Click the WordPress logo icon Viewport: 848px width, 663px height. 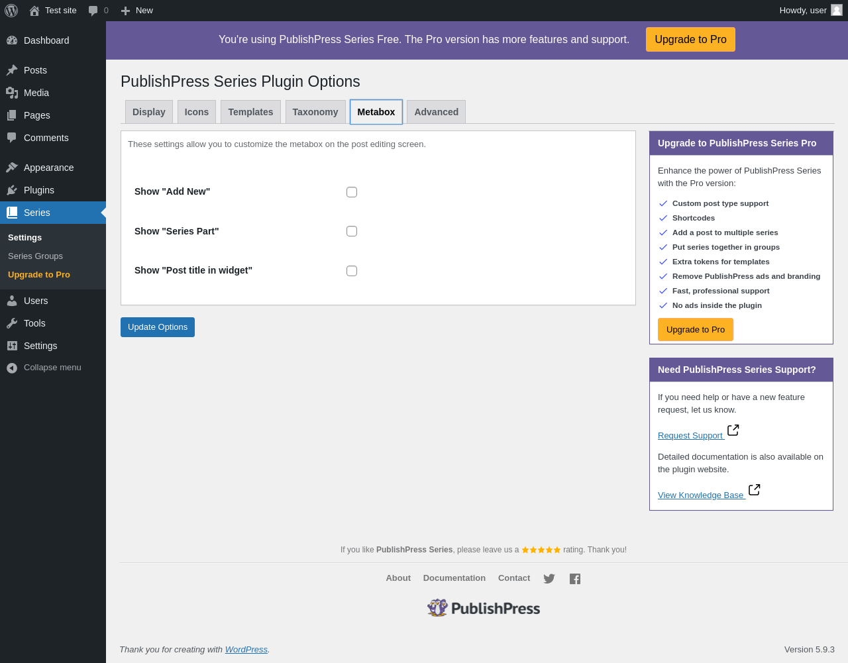(11, 11)
